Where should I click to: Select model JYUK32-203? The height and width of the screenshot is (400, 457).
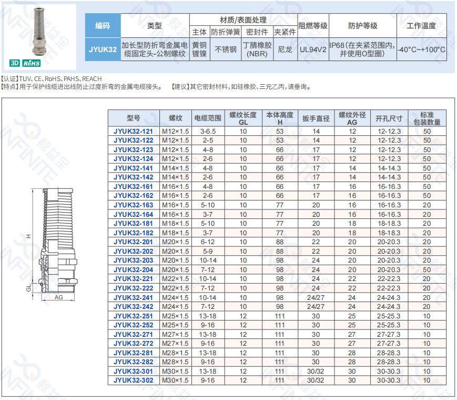coord(134,260)
